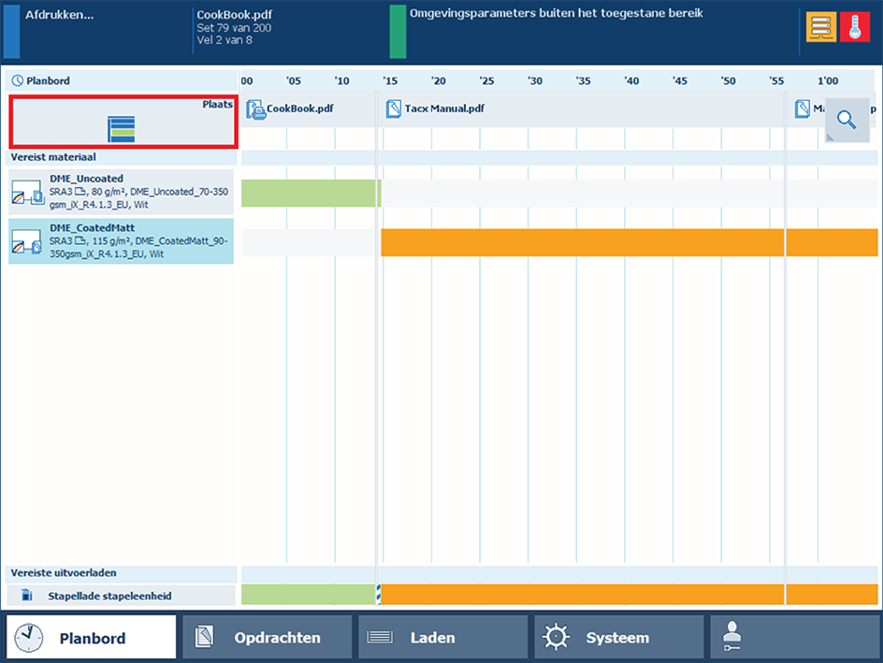Click the orange paper trays status icon
The height and width of the screenshot is (663, 883).
821,26
